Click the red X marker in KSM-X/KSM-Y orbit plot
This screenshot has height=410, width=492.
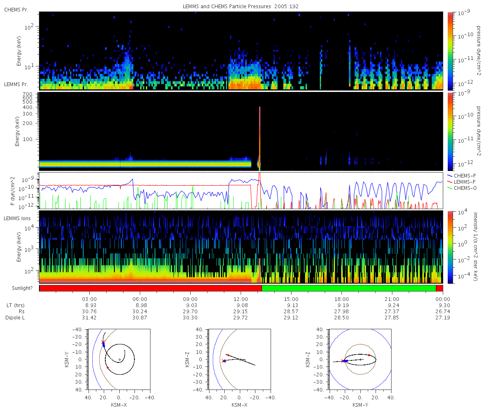(x=103, y=342)
